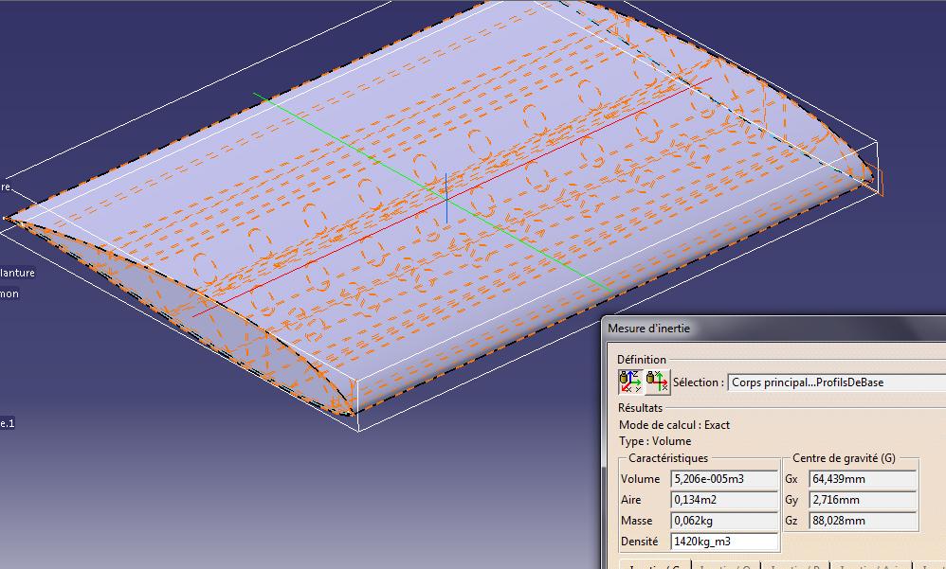Select the 3D inertia measure icon

click(x=630, y=382)
